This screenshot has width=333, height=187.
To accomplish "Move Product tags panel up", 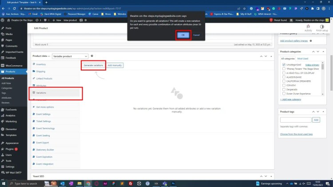I will pyautogui.click(x=313, y=111).
